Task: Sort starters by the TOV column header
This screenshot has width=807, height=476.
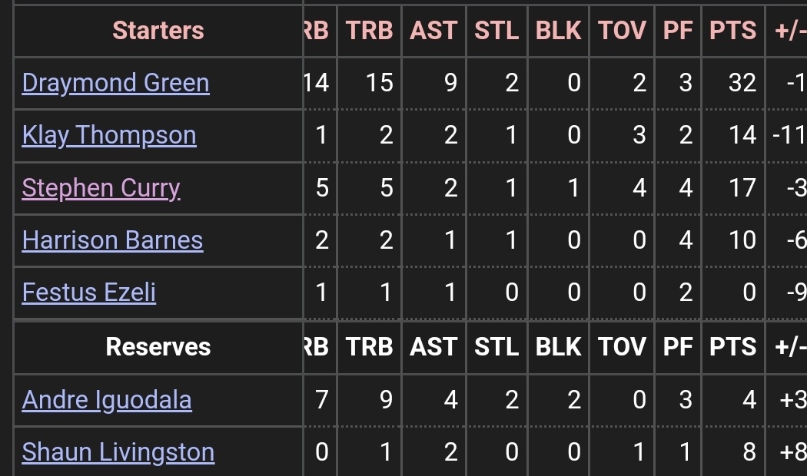Action: click(622, 31)
